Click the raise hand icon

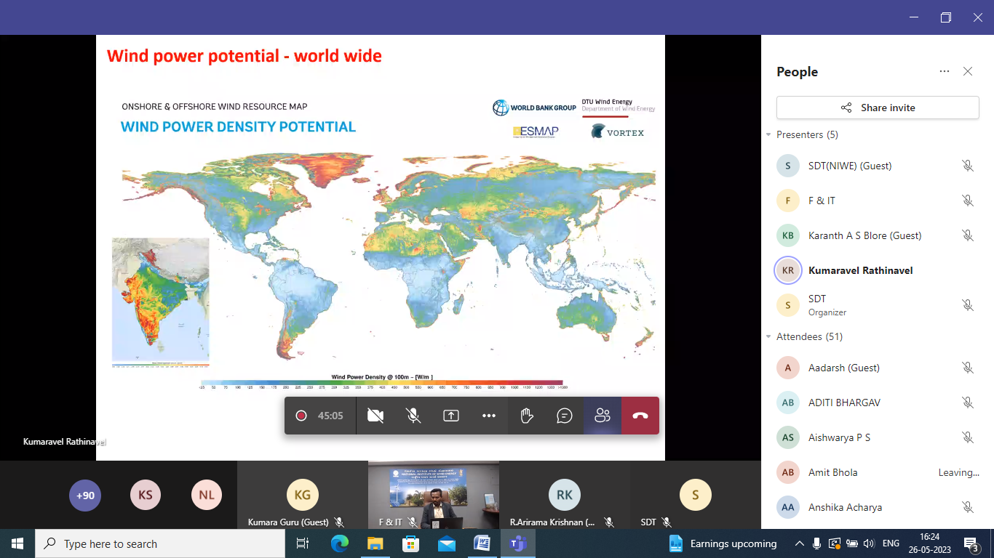(x=527, y=416)
